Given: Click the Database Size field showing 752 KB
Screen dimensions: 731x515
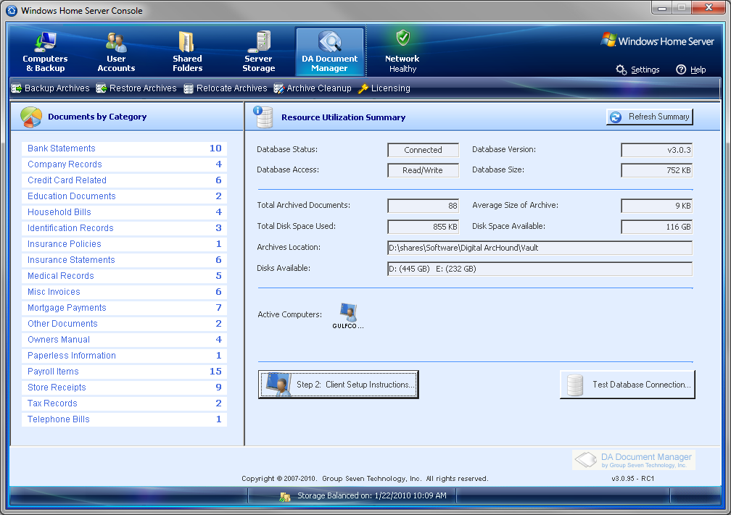Looking at the screenshot, I should click(657, 170).
